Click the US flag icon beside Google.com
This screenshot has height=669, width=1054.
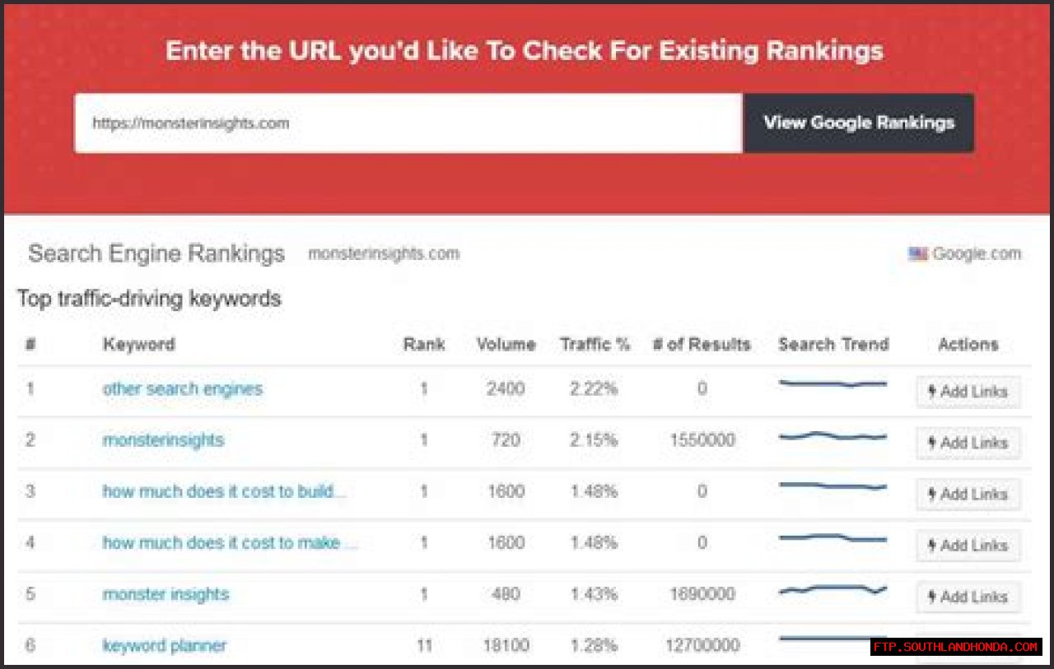coord(917,254)
